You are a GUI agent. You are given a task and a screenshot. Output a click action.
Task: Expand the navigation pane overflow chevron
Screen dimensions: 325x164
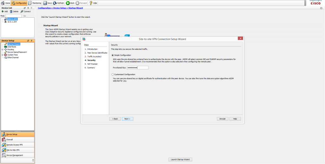(x=33, y=160)
